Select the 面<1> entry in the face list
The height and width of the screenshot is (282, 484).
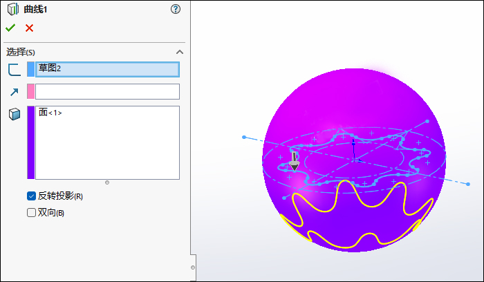point(50,112)
